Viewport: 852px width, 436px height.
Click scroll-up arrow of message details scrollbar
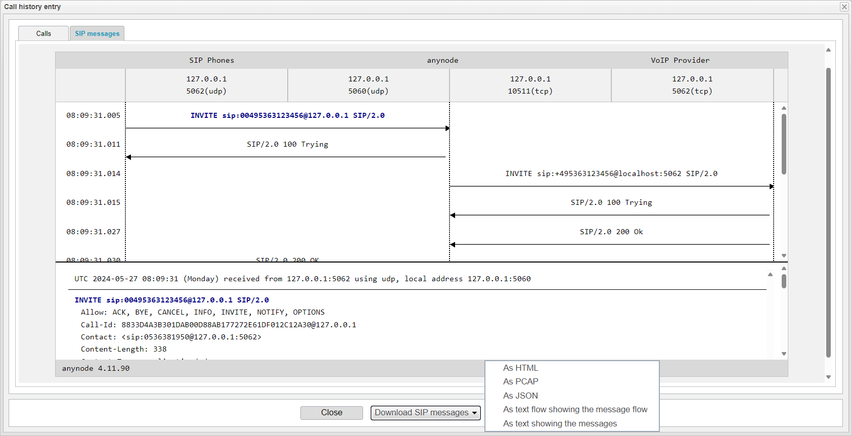coord(784,269)
